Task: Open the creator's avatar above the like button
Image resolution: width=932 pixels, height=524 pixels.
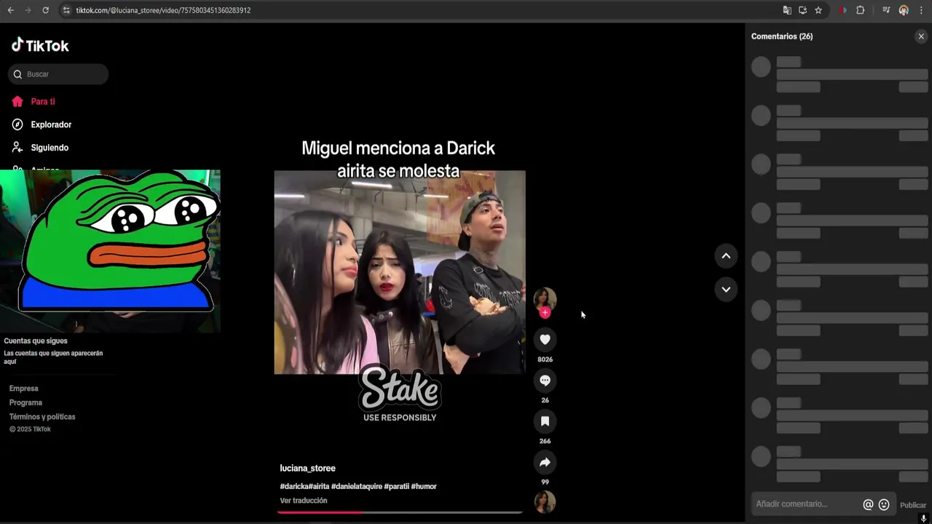Action: (x=545, y=298)
